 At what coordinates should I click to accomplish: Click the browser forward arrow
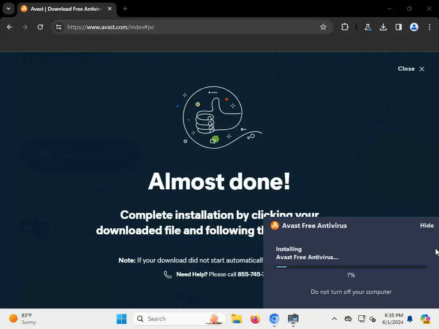(25, 27)
